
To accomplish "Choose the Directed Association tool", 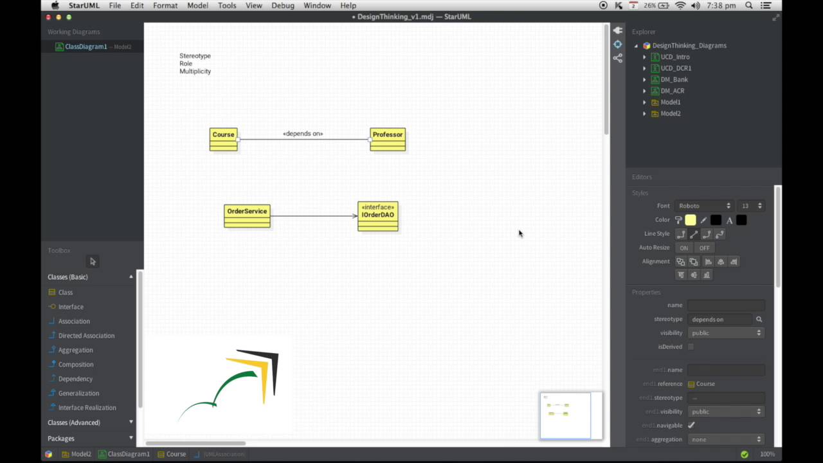I will click(x=86, y=336).
